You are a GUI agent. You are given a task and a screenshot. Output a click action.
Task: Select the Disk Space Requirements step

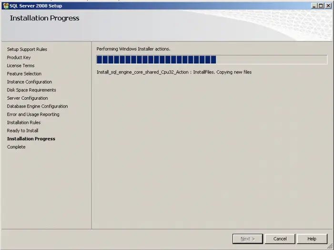(31, 90)
